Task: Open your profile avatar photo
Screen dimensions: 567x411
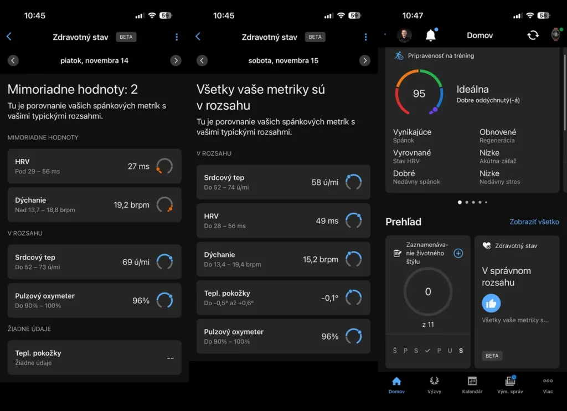Action: click(x=405, y=34)
